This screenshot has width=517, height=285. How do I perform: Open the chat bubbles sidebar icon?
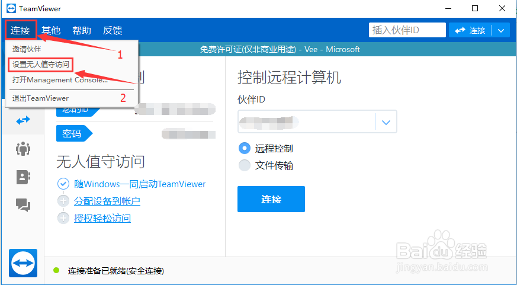click(23, 205)
